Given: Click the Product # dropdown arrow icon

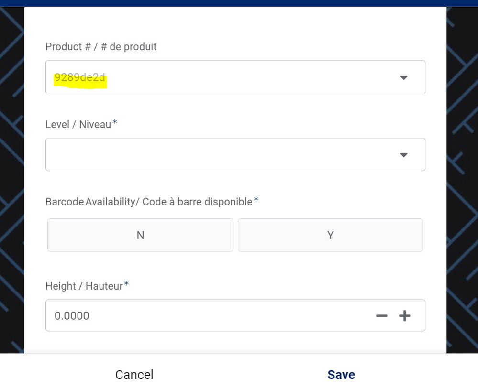Looking at the screenshot, I should pyautogui.click(x=404, y=77).
